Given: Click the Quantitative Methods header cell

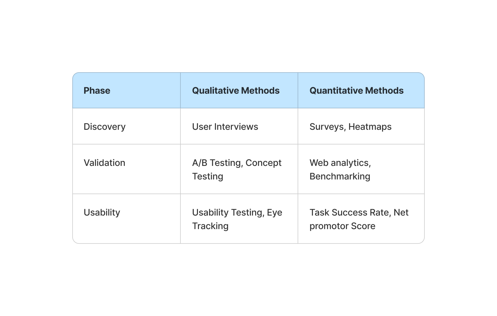Looking at the screenshot, I should coord(356,91).
